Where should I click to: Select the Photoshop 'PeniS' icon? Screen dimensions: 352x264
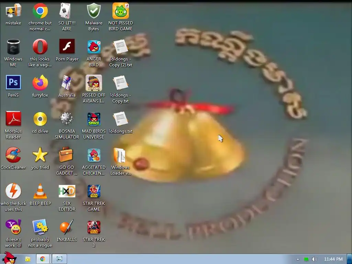pyautogui.click(x=13, y=82)
